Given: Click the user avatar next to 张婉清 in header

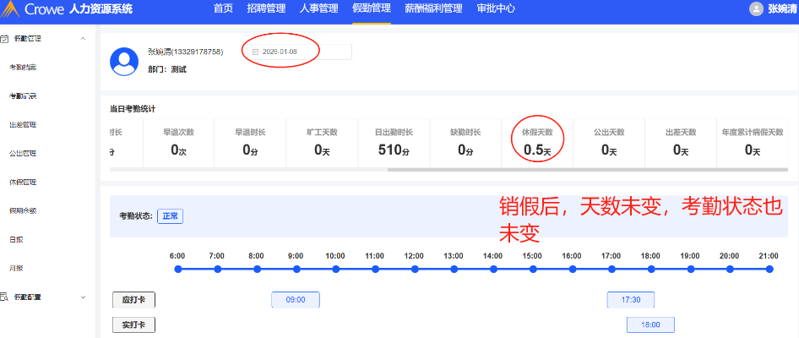Looking at the screenshot, I should pyautogui.click(x=756, y=9).
